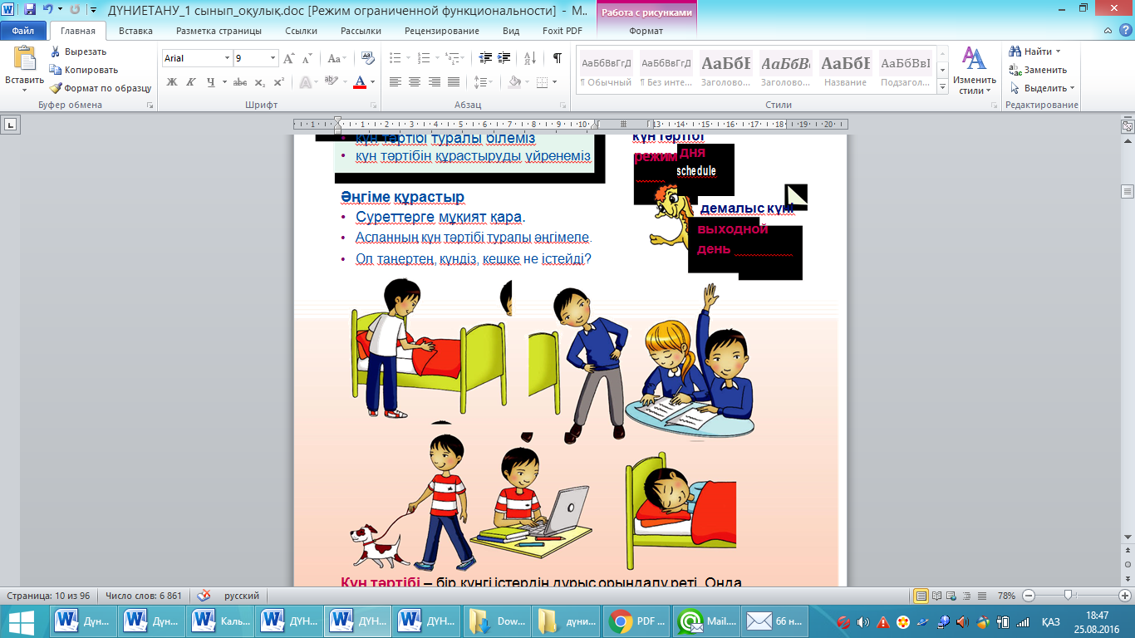Align text to the right

click(x=434, y=82)
